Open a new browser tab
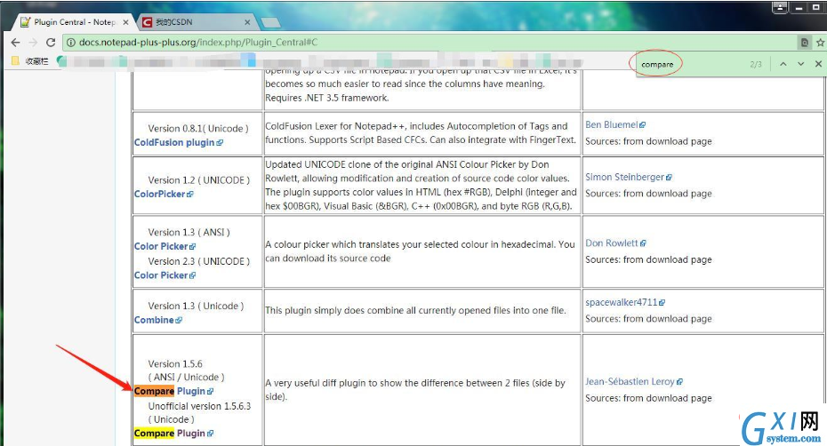The width and height of the screenshot is (827, 446). pos(270,23)
